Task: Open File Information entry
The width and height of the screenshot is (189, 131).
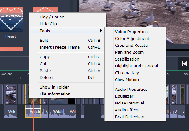Action: point(55,94)
